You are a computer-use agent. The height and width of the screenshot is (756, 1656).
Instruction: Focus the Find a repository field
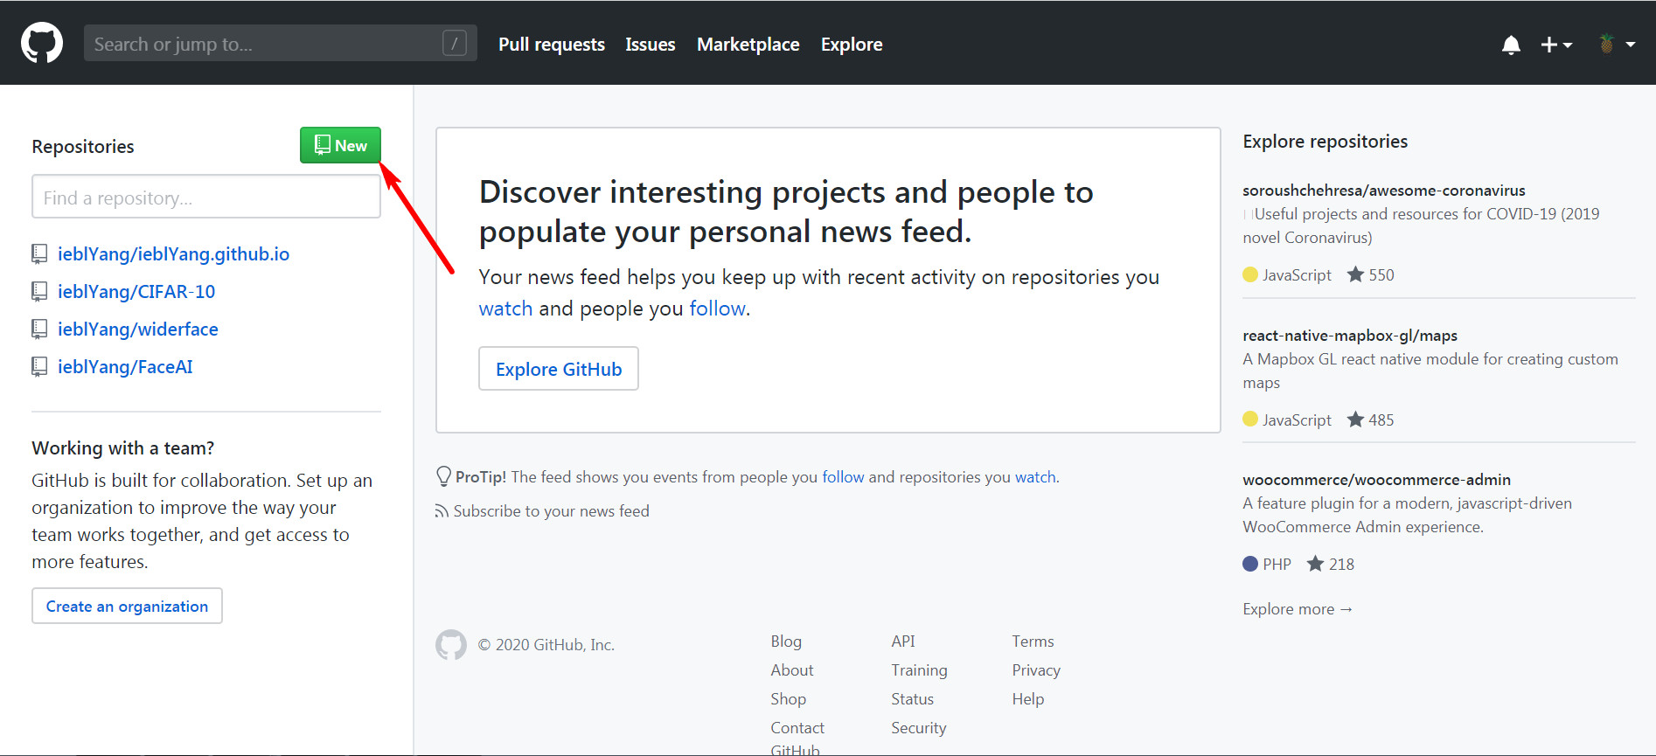[x=206, y=197]
